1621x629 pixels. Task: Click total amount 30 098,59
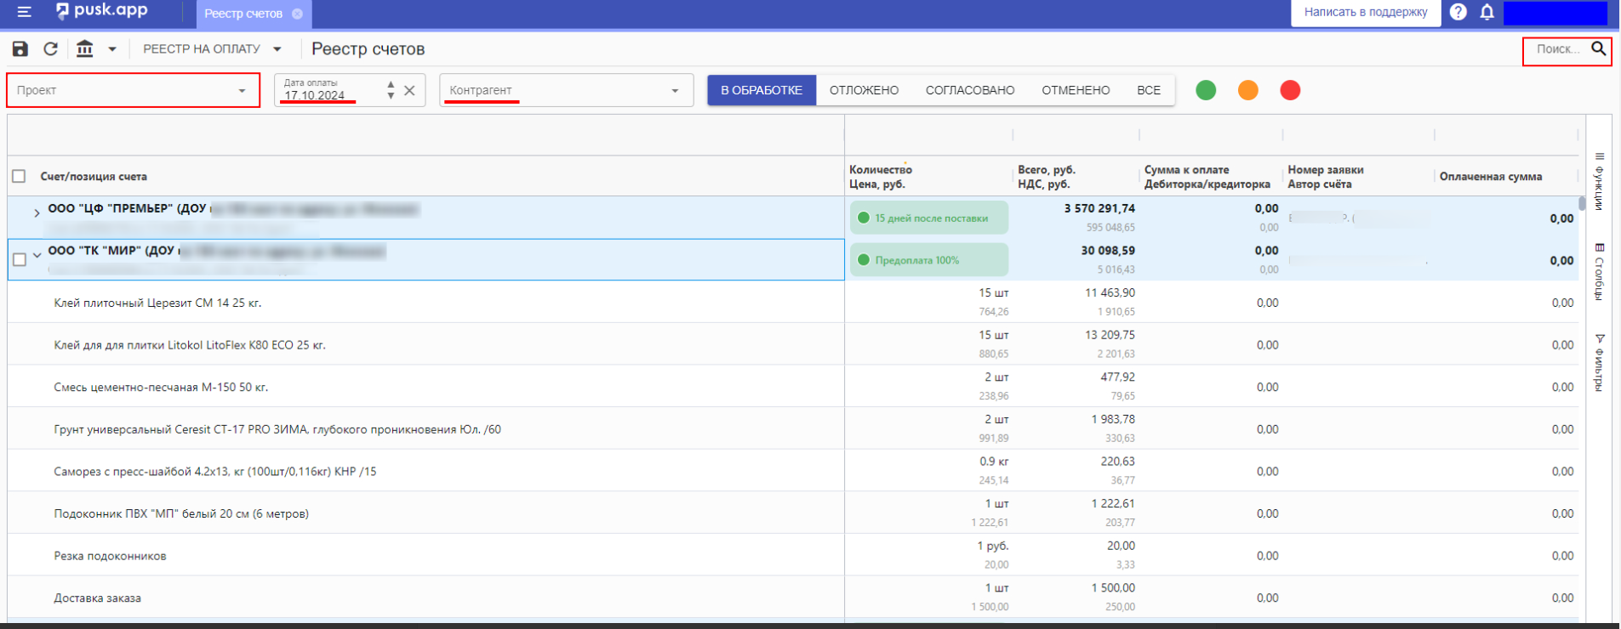(x=1108, y=251)
